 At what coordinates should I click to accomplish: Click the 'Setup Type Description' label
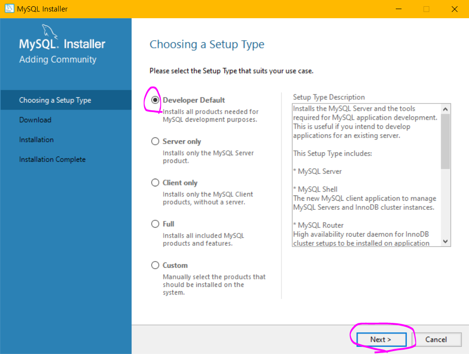(329, 97)
